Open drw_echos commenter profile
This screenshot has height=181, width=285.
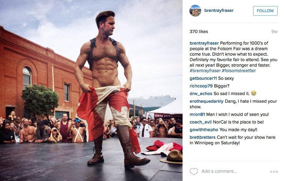[201, 94]
